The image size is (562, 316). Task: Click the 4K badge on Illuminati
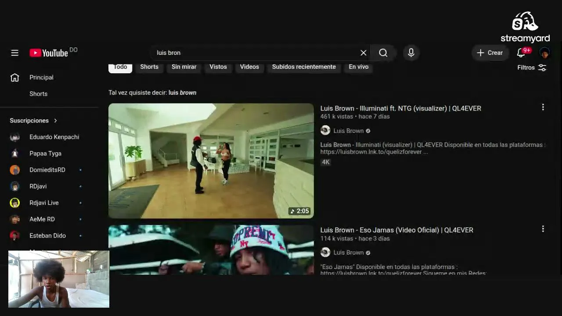(325, 162)
